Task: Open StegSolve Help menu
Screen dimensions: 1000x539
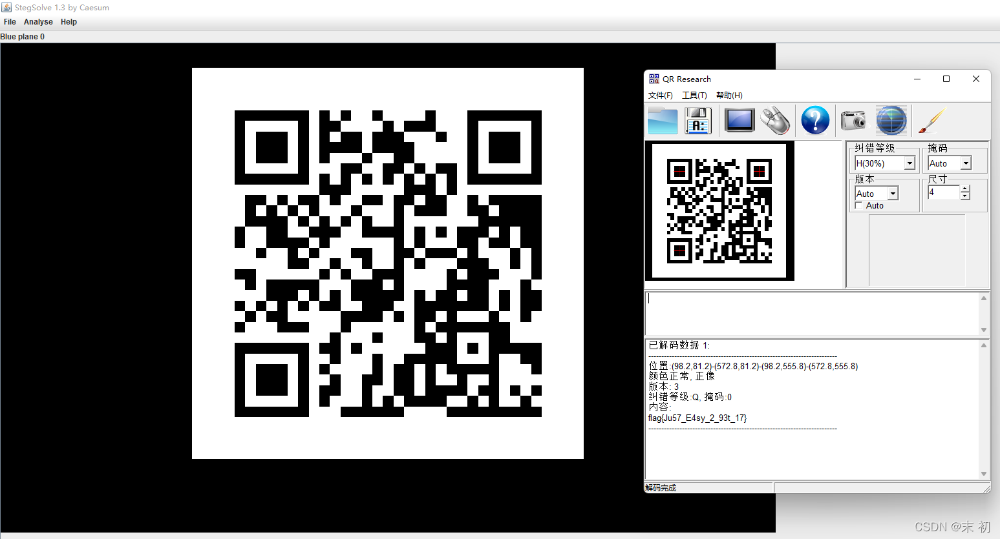Action: click(x=69, y=22)
